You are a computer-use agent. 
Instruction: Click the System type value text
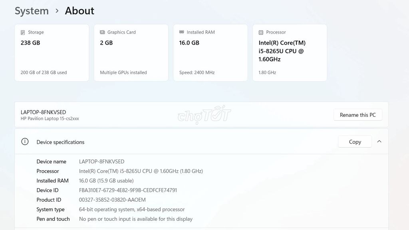(x=132, y=209)
